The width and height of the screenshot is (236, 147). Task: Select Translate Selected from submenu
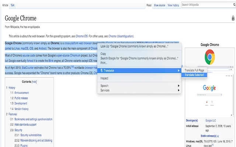[x=194, y=75]
